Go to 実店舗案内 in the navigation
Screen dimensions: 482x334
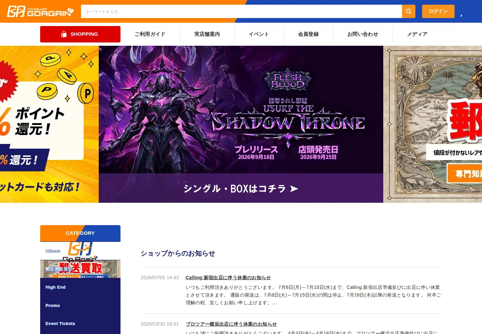207,34
